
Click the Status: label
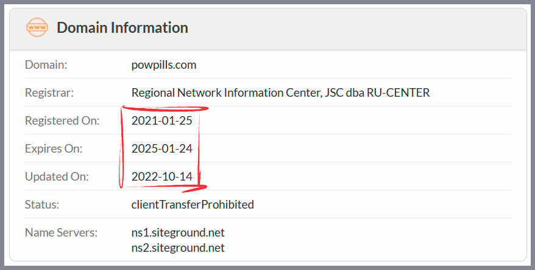[42, 204]
